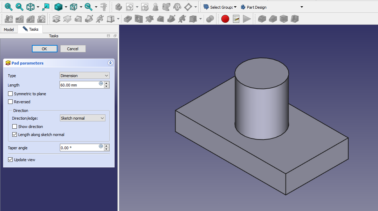Open the Macros dialog notepad icon
Image resolution: width=378 pixels, height=211 pixels.
(x=236, y=19)
